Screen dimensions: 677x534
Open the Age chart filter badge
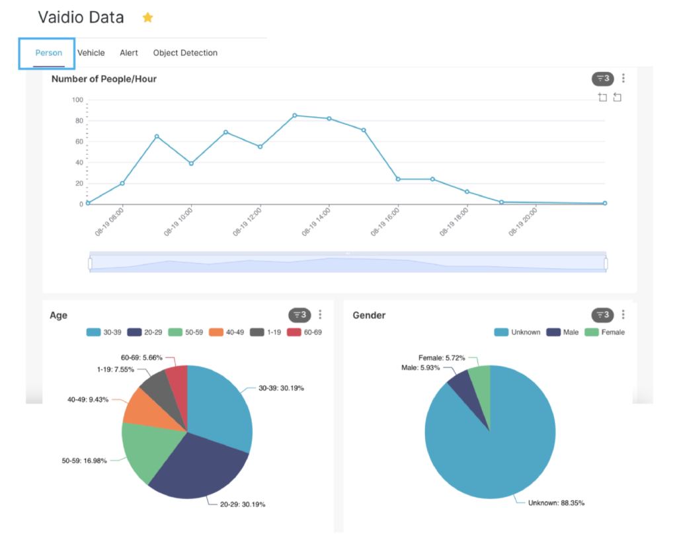click(299, 315)
